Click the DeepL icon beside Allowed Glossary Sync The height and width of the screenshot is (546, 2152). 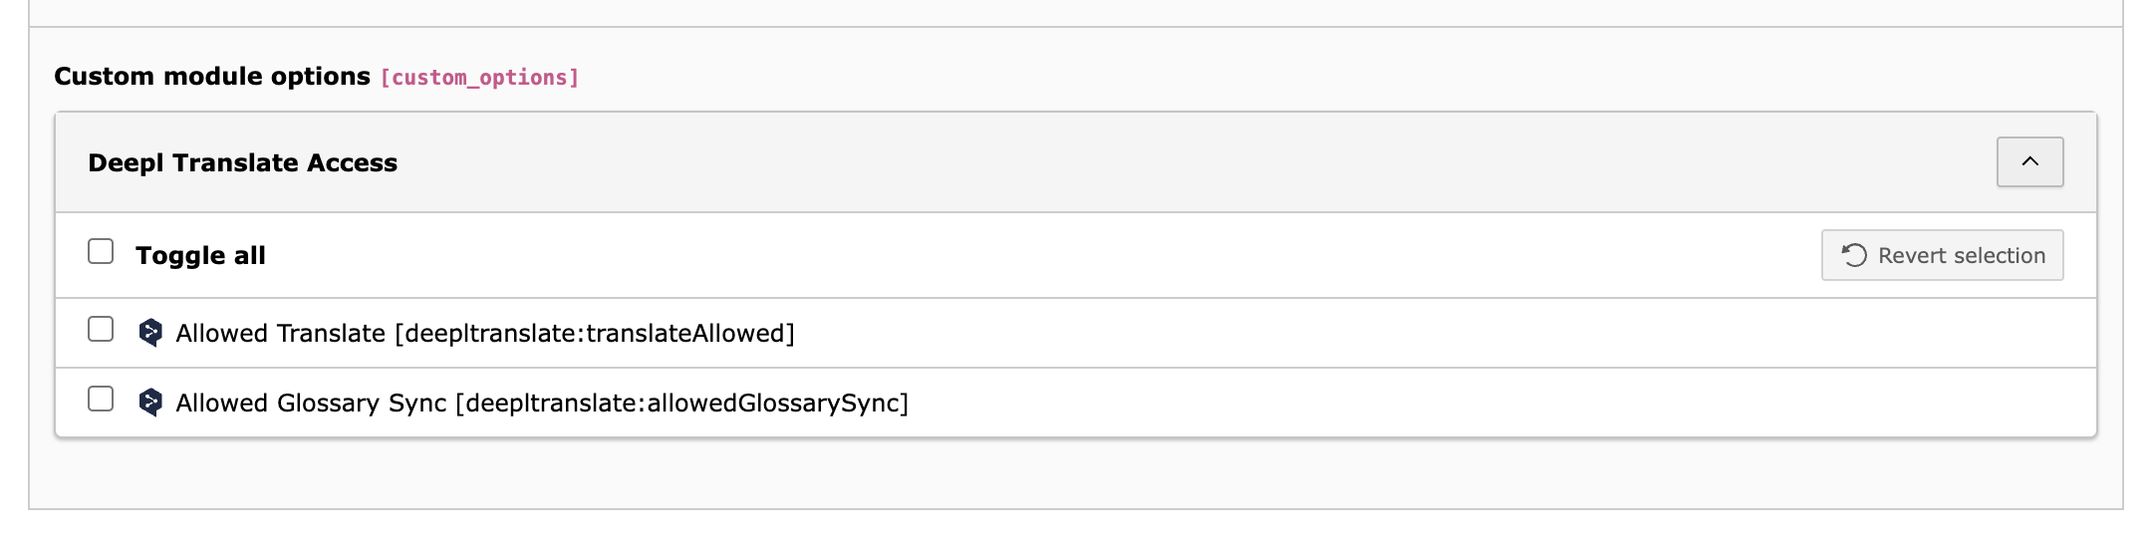pos(150,403)
